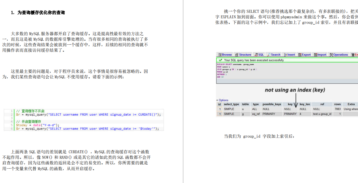This screenshot has width=358, height=183.
Task: Click the 'Your SQL query has been executed successfully' message
Action: coord(254,60)
